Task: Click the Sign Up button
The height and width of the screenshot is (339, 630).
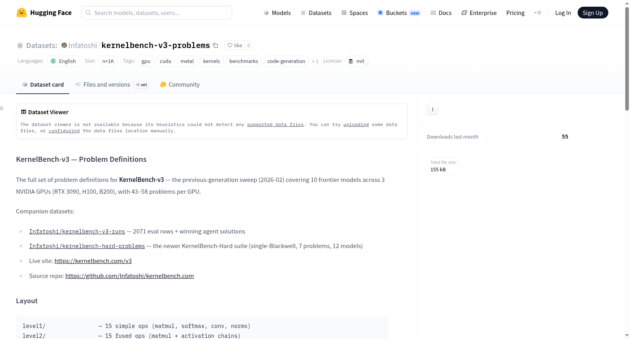Action: [x=593, y=13]
